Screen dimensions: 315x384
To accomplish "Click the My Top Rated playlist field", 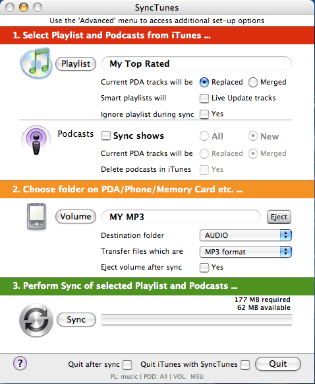I will tap(196, 64).
